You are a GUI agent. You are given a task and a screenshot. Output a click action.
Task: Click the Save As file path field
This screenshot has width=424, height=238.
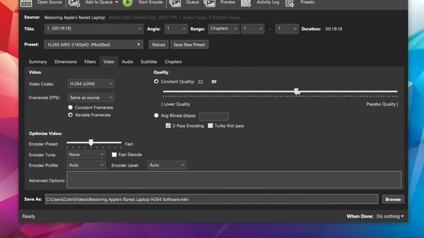pyautogui.click(x=211, y=200)
